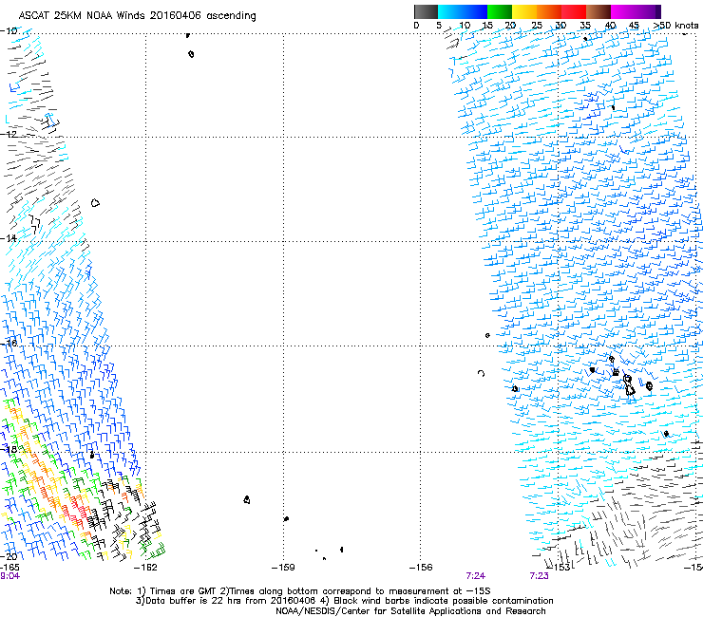Click the 'Data buffer is 22 hrs' note line
Image resolution: width=703 pixels, height=617 pixels.
(x=344, y=601)
